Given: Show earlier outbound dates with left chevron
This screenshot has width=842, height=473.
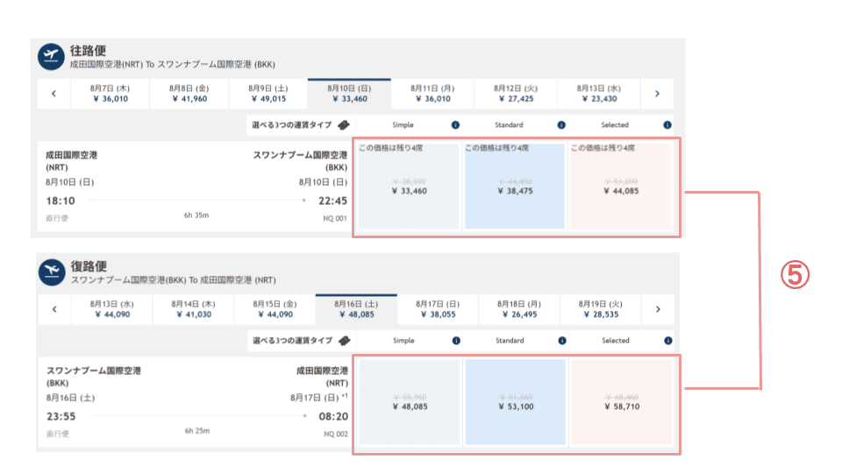Looking at the screenshot, I should click(x=54, y=94).
